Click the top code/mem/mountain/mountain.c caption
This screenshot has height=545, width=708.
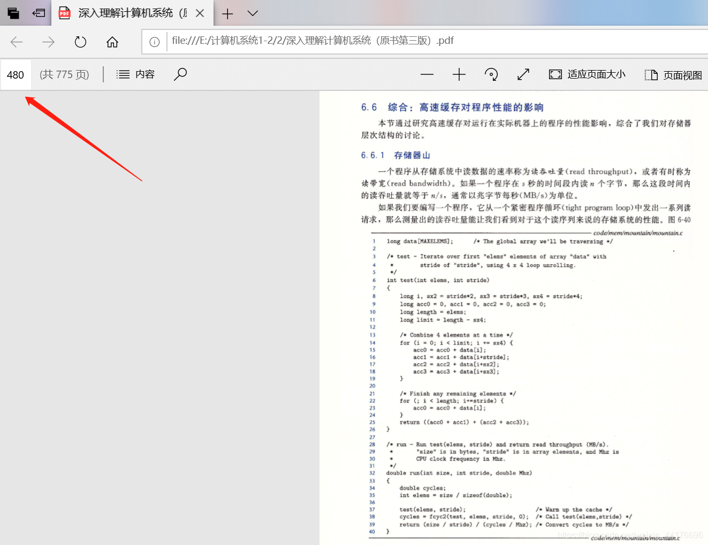(638, 233)
